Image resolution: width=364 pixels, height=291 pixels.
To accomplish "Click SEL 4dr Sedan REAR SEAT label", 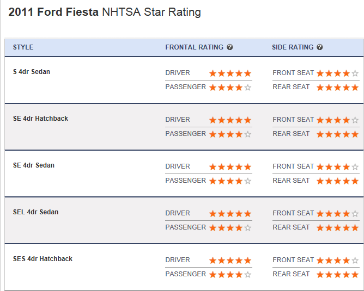I will click(x=291, y=227).
